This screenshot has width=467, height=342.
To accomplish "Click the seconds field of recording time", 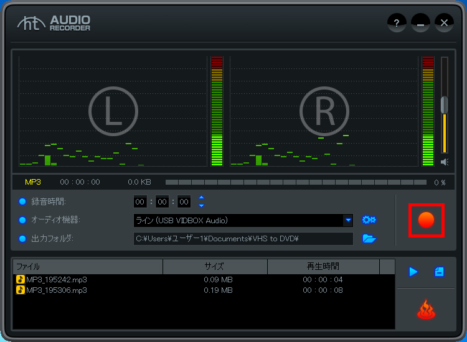I will coord(184,202).
